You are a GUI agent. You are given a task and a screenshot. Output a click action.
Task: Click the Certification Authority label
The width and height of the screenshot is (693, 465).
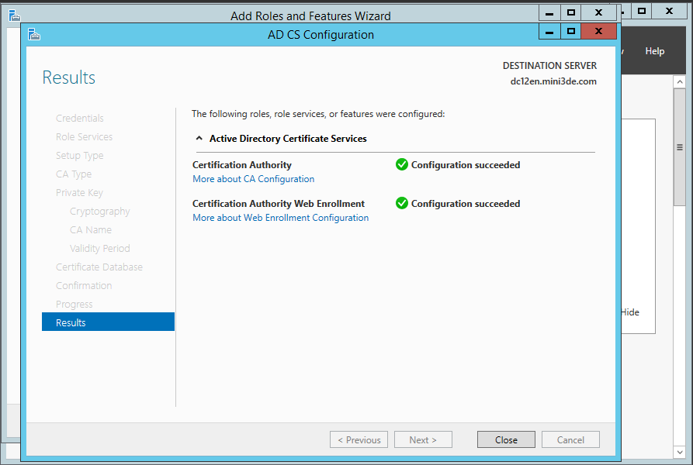(242, 165)
